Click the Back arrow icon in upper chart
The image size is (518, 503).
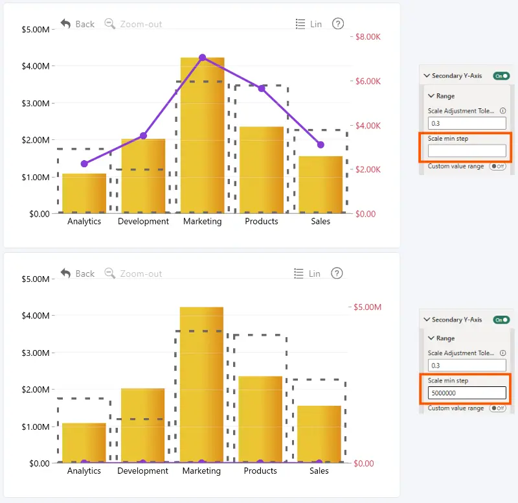coord(66,24)
